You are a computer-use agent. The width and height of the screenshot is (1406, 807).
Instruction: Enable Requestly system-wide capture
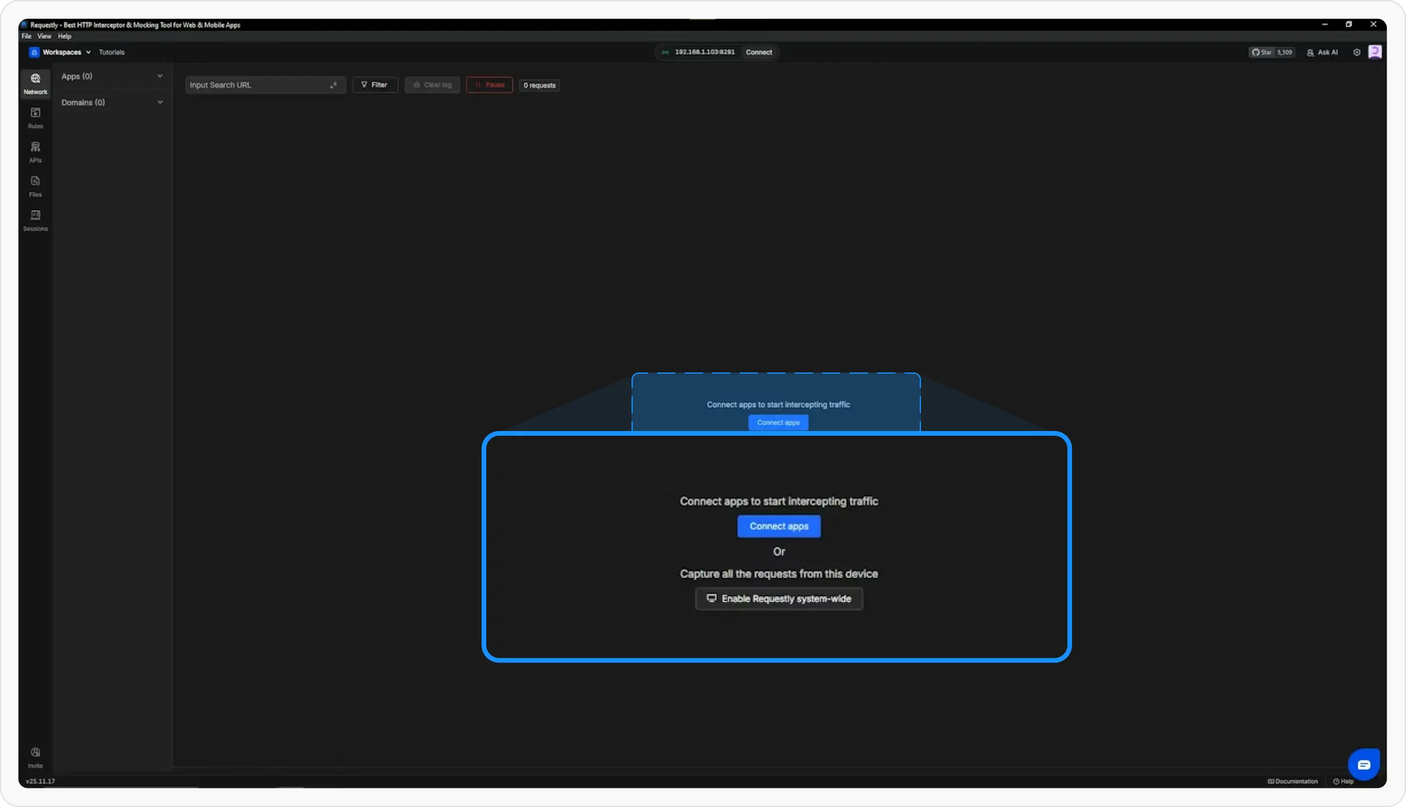tap(779, 599)
